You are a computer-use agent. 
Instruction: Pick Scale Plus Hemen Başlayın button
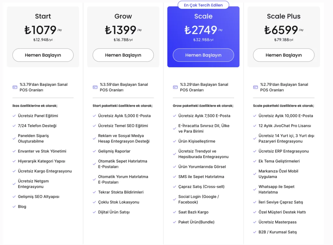click(284, 55)
